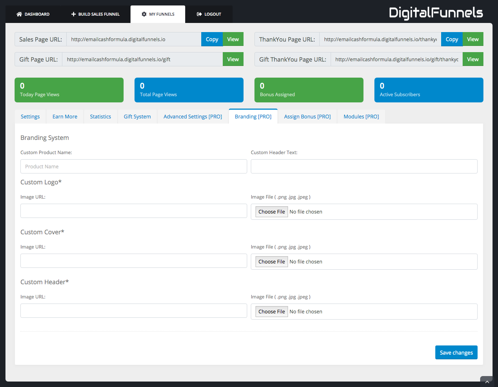Image resolution: width=498 pixels, height=387 pixels.
Task: Click Custom Logo Image URL field
Action: click(134, 211)
